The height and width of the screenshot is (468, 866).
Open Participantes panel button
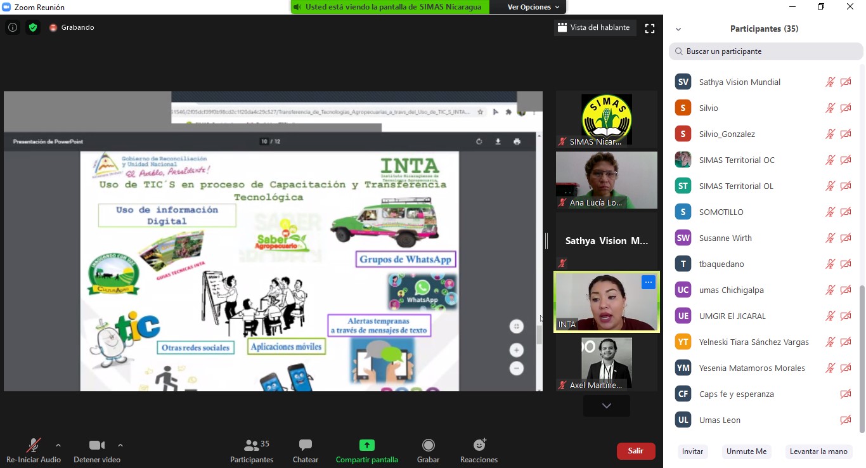click(252, 451)
